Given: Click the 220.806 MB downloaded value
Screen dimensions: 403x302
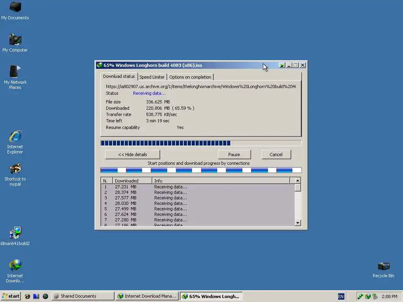Looking at the screenshot, I should 170,108.
